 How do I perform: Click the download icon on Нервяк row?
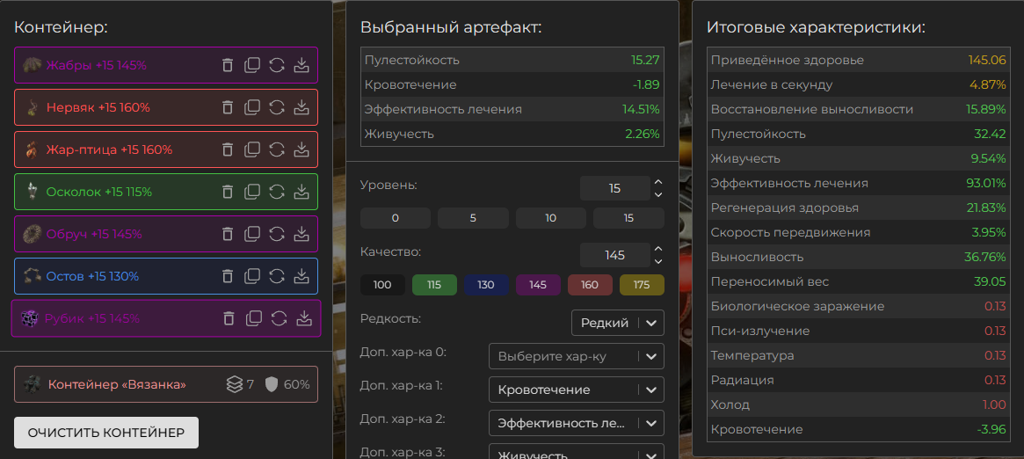(301, 108)
